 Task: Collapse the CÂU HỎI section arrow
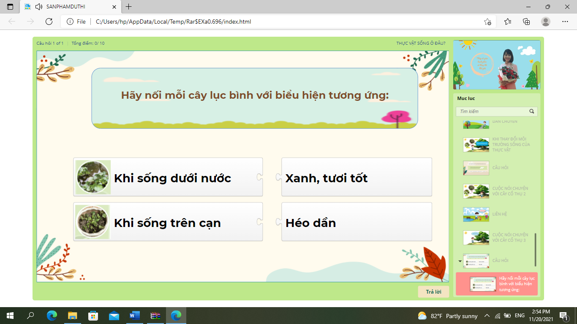pyautogui.click(x=460, y=261)
